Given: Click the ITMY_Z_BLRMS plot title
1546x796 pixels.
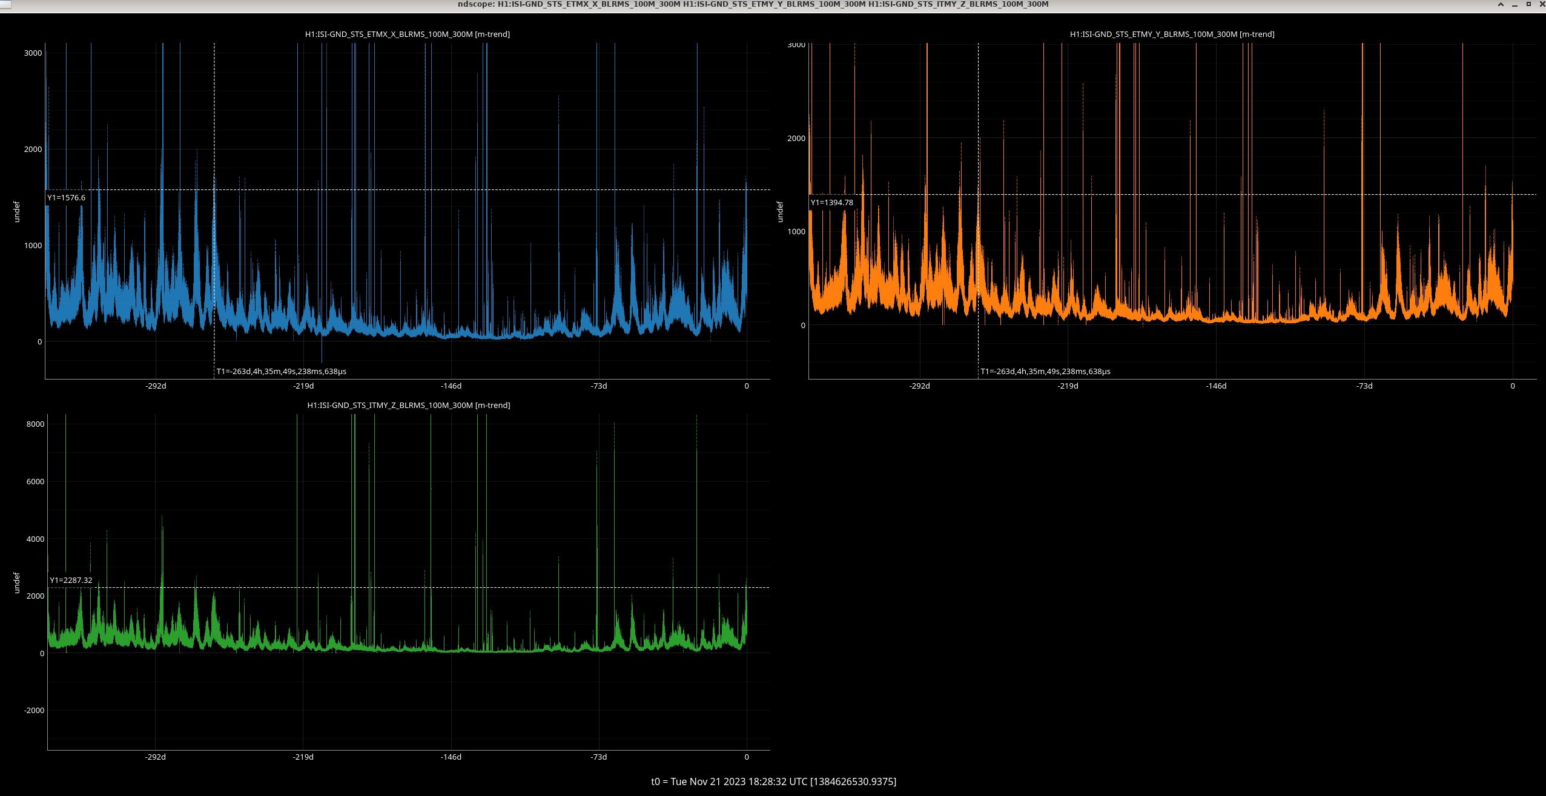Looking at the screenshot, I should pyautogui.click(x=408, y=406).
